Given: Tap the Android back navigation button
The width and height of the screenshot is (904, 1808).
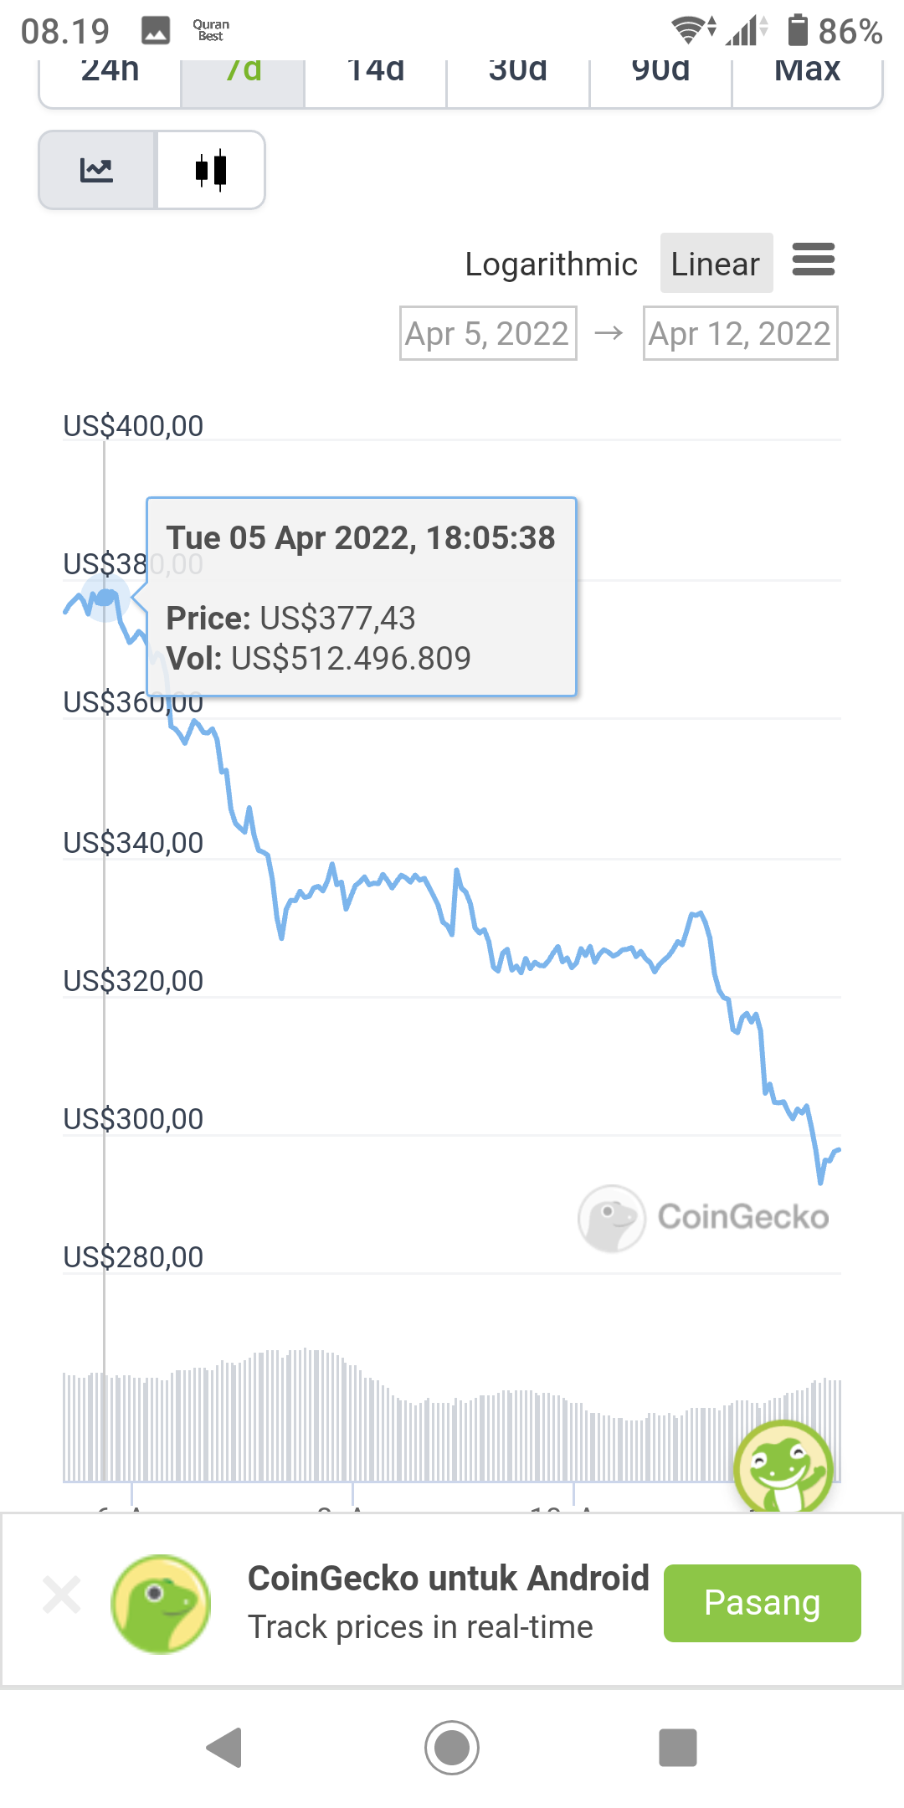Looking at the screenshot, I should click(x=224, y=1748).
